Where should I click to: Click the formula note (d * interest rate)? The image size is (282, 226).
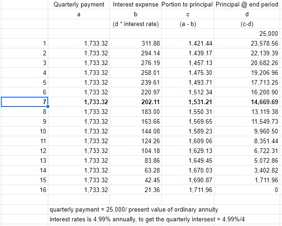135,24
